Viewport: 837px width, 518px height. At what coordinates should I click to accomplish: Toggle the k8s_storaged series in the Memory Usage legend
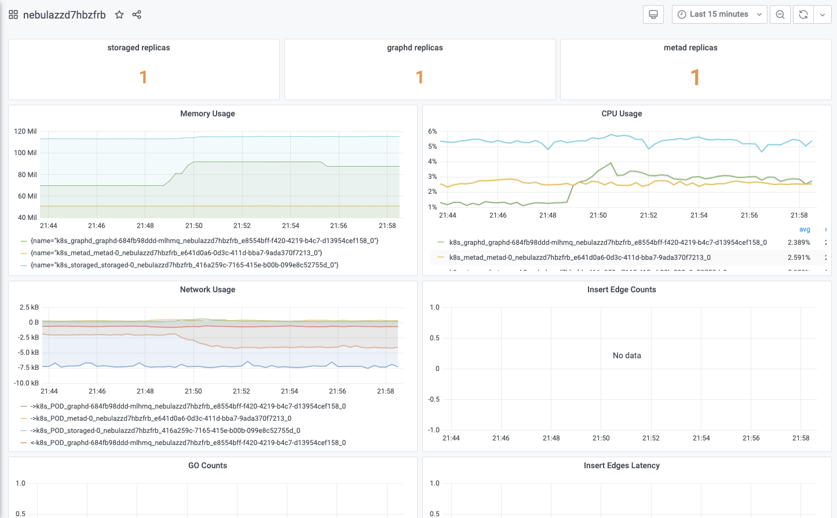pos(185,265)
